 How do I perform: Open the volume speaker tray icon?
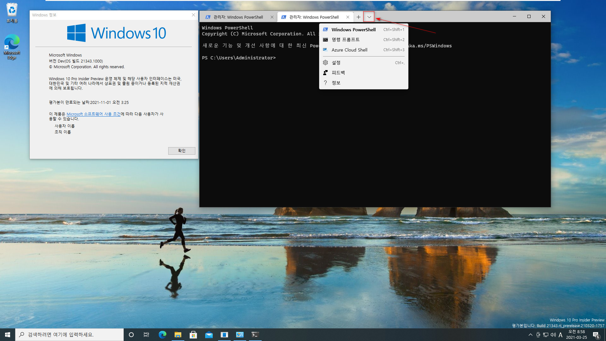tap(553, 335)
